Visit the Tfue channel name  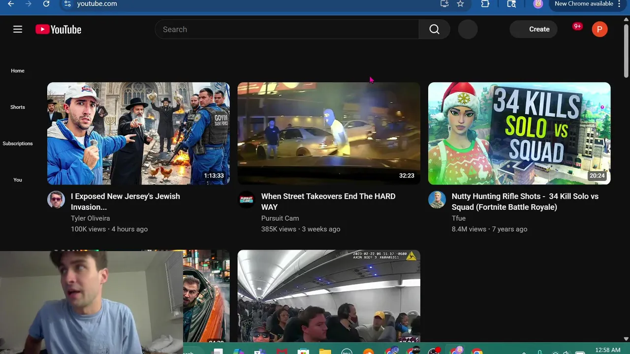click(459, 218)
